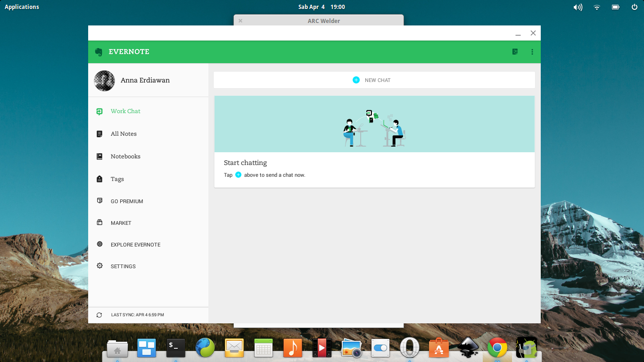Click the All Notes sidebar icon
The width and height of the screenshot is (644, 362).
pyautogui.click(x=99, y=134)
